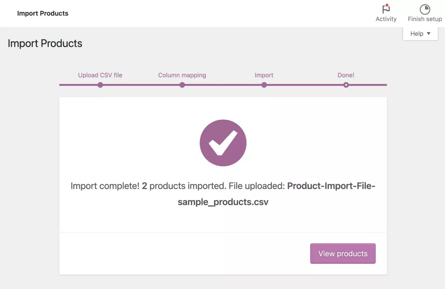Screen dimensions: 445x289
Task: Select the Done! step label
Action: click(346, 75)
